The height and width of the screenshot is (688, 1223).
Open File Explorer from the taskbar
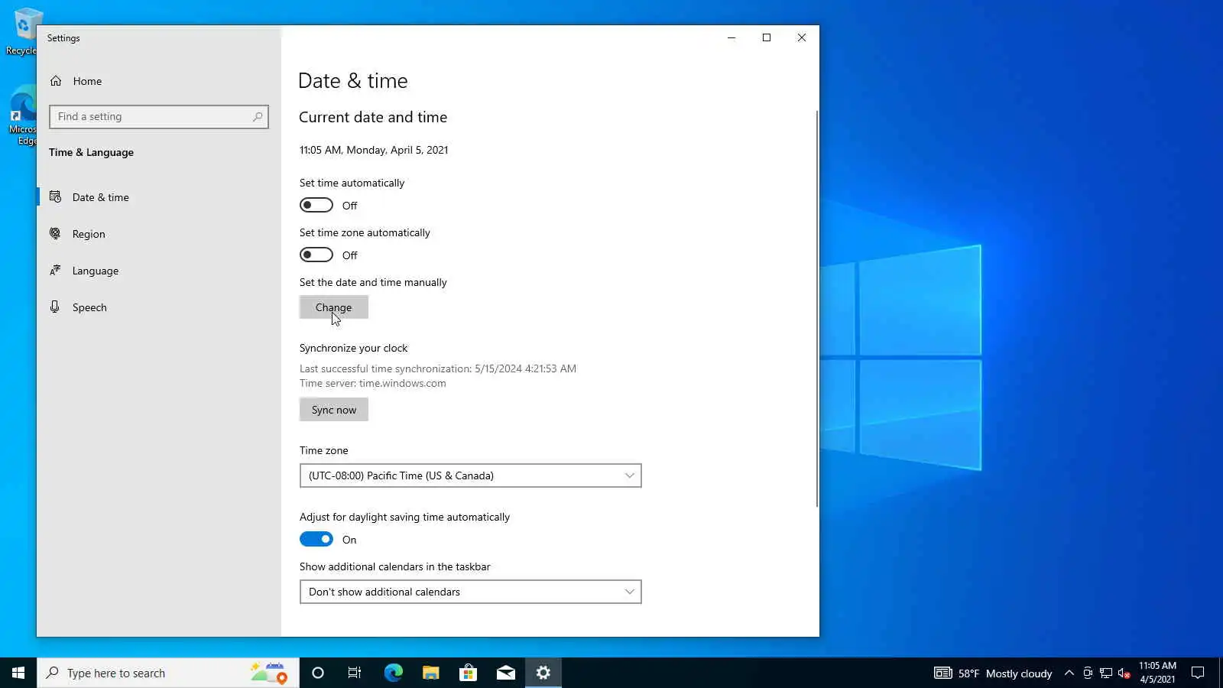[430, 673]
